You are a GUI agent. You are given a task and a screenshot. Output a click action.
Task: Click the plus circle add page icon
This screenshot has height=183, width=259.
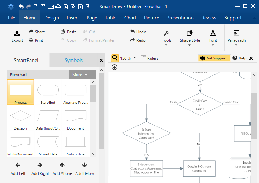114,67
